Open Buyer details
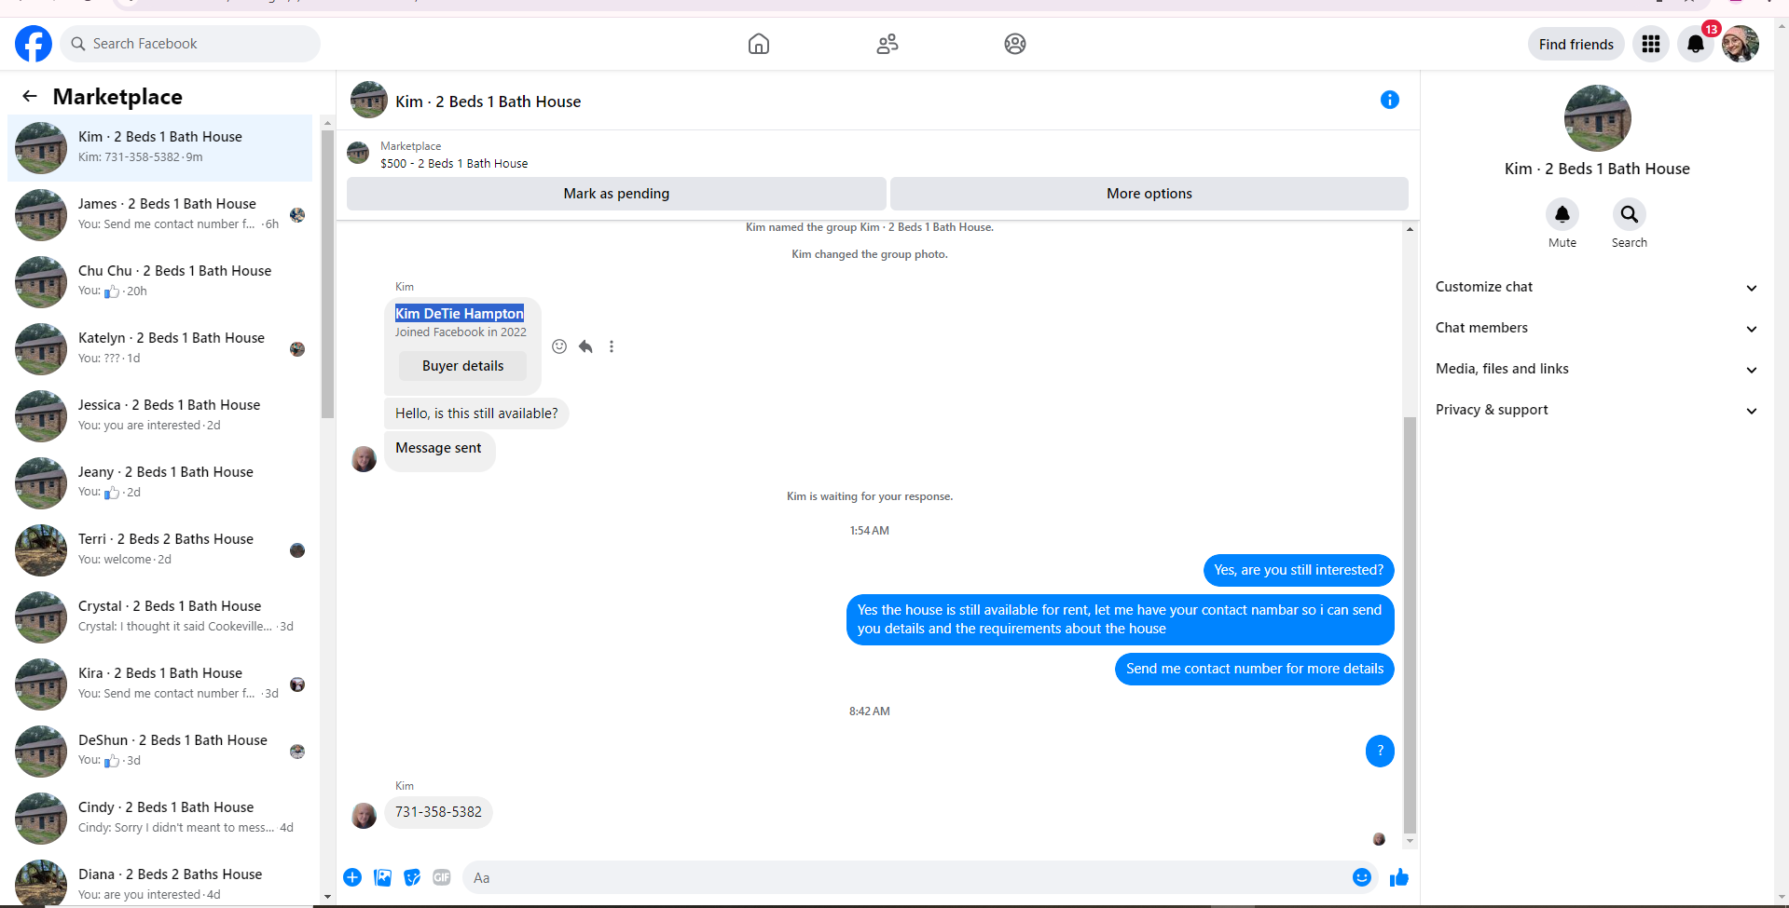This screenshot has height=908, width=1789. tap(462, 366)
